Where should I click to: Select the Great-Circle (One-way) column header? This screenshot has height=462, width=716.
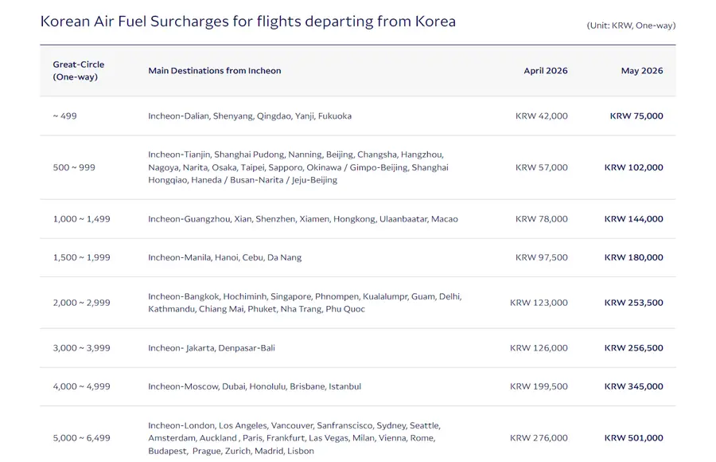point(79,70)
